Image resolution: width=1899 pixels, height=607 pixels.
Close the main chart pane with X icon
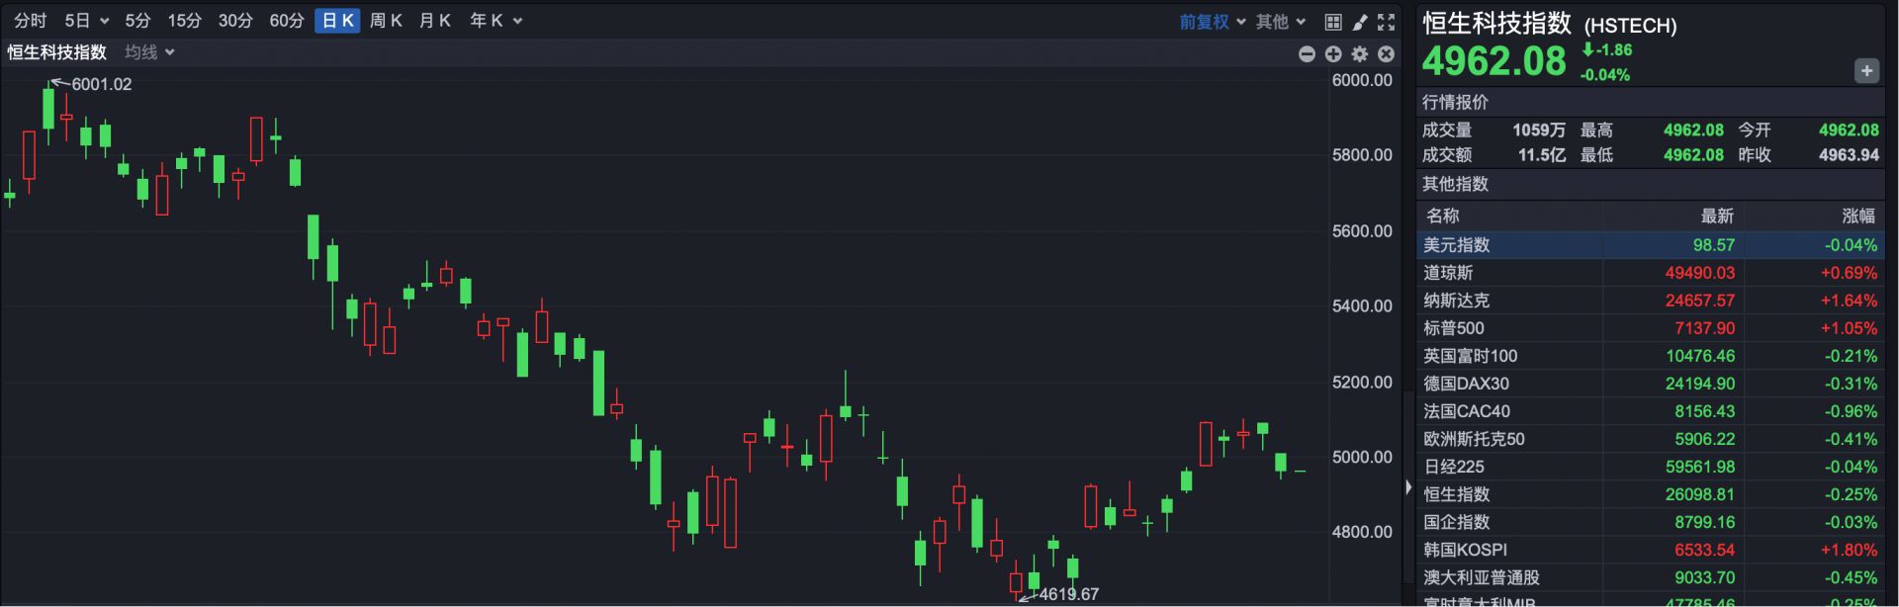pyautogui.click(x=1387, y=54)
